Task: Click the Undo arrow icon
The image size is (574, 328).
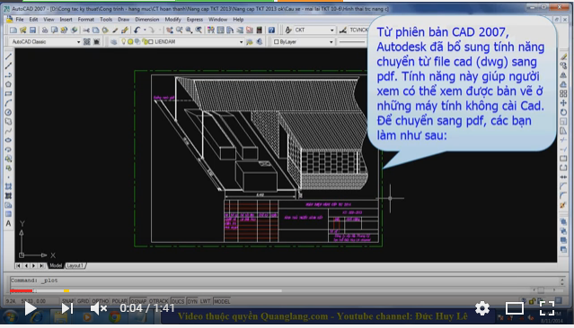Action: click(x=137, y=30)
